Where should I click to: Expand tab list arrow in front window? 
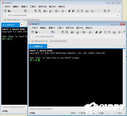pos(124,46)
